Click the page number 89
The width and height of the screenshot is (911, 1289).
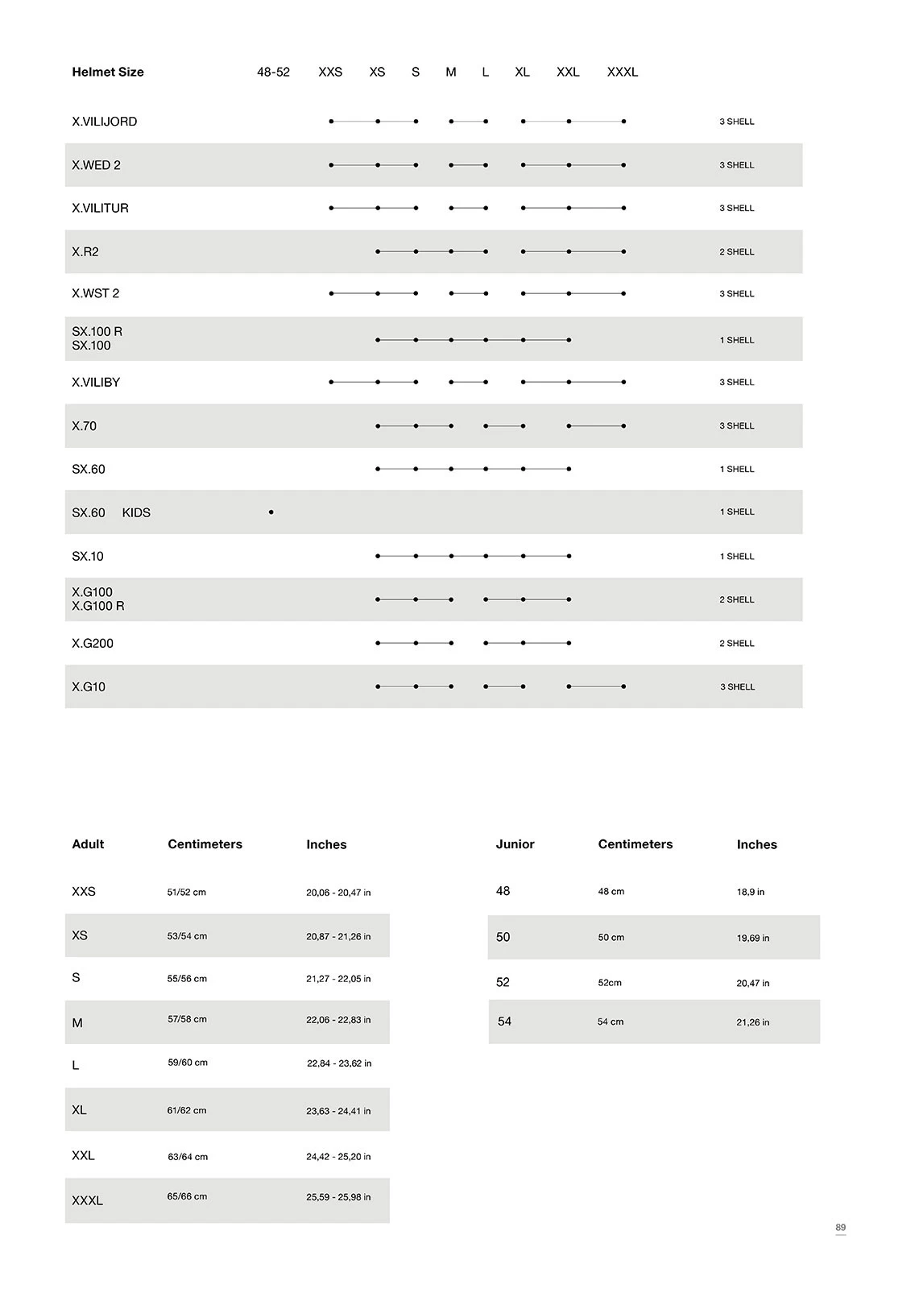840,1228
